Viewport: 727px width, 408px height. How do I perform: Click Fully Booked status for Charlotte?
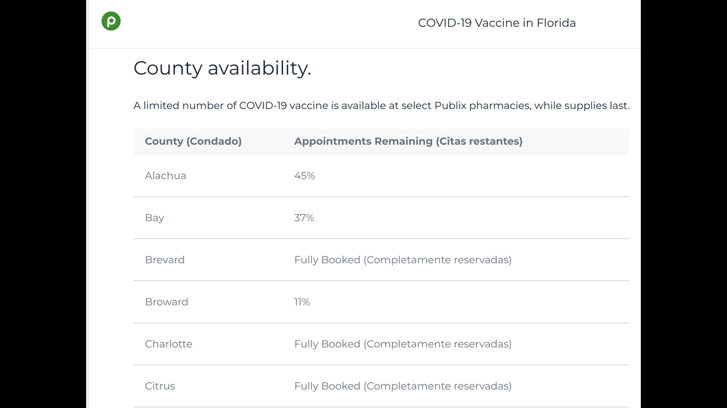pos(402,344)
